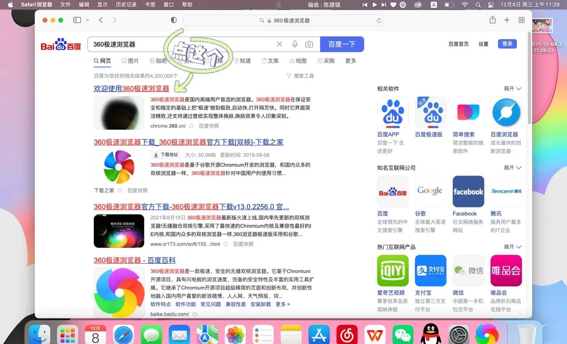The width and height of the screenshot is (567, 344).
Task: Open the 更多 dropdown in search categories
Action: pyautogui.click(x=350, y=61)
